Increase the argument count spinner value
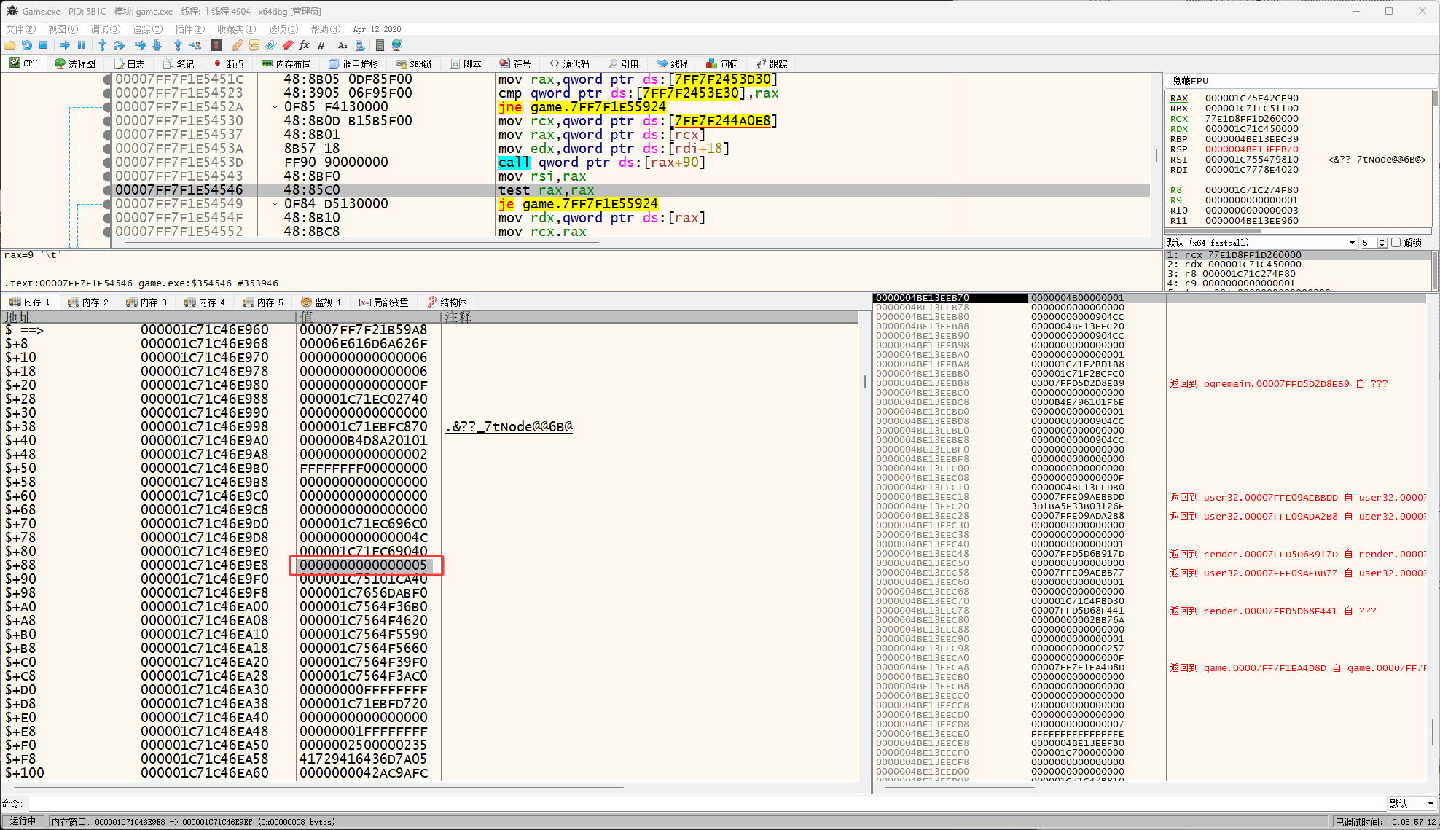Viewport: 1440px width, 830px height. (1382, 240)
